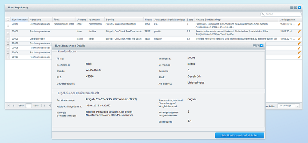Click postal code 49084 in dialog

tap(90, 76)
